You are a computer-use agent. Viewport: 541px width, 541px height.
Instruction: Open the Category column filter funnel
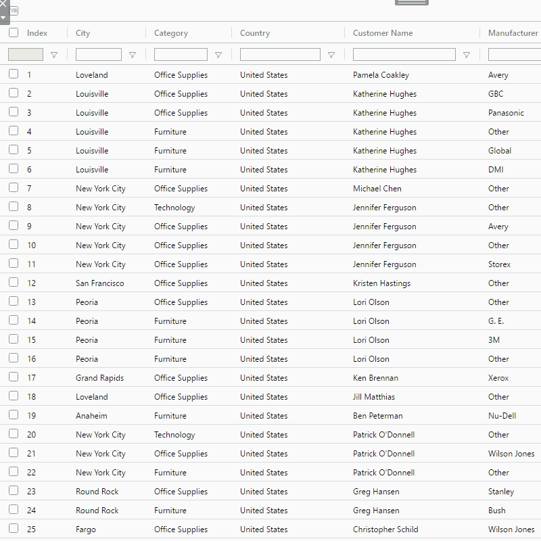click(x=218, y=55)
